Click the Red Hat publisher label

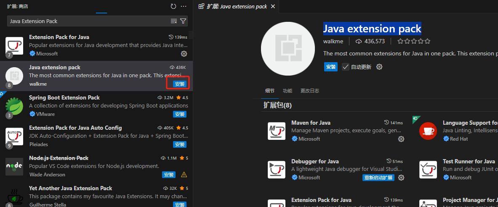pyautogui.click(x=455, y=139)
